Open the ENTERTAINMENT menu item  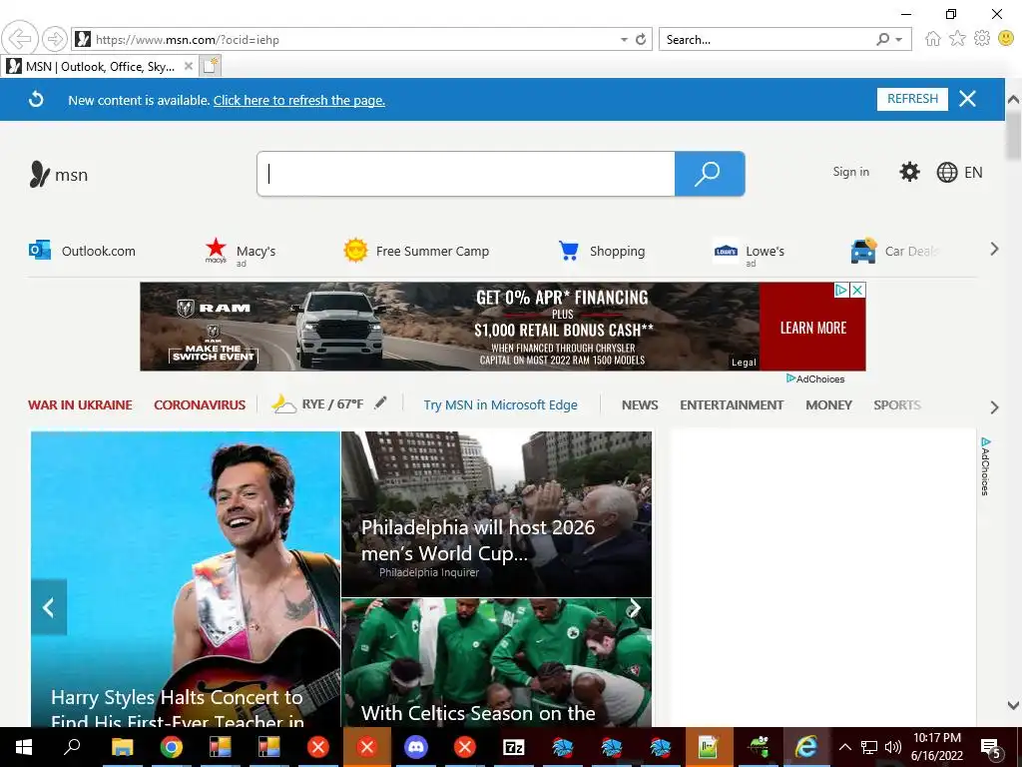(x=732, y=405)
